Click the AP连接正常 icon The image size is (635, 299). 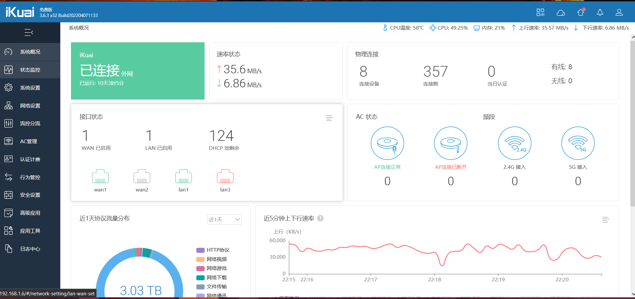coord(387,143)
